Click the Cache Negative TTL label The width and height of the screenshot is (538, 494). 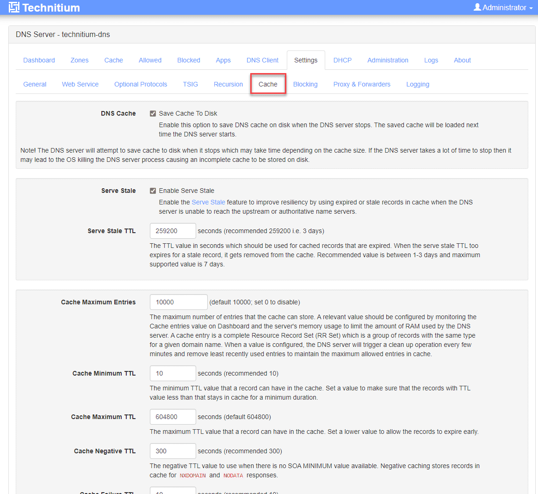tap(105, 451)
